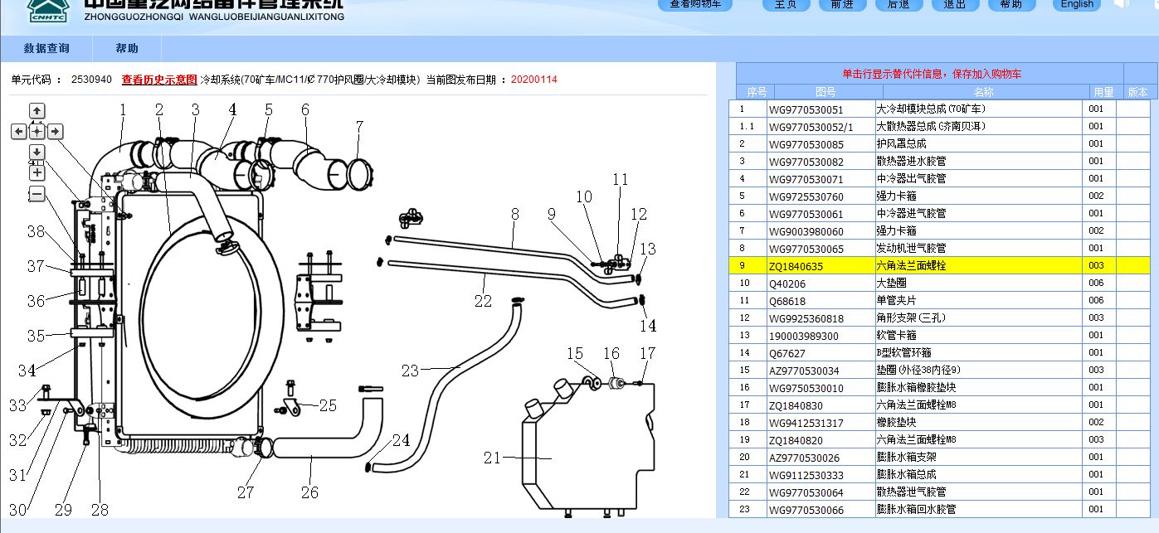Image resolution: width=1159 pixels, height=533 pixels.
Task: Pan the diagram down with the down arrow
Action: 37,152
